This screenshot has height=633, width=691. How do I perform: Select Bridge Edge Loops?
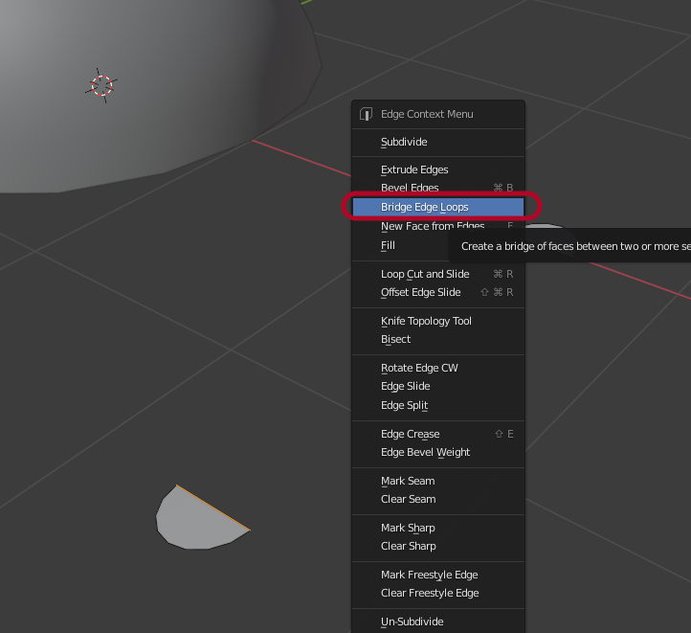[x=438, y=207]
